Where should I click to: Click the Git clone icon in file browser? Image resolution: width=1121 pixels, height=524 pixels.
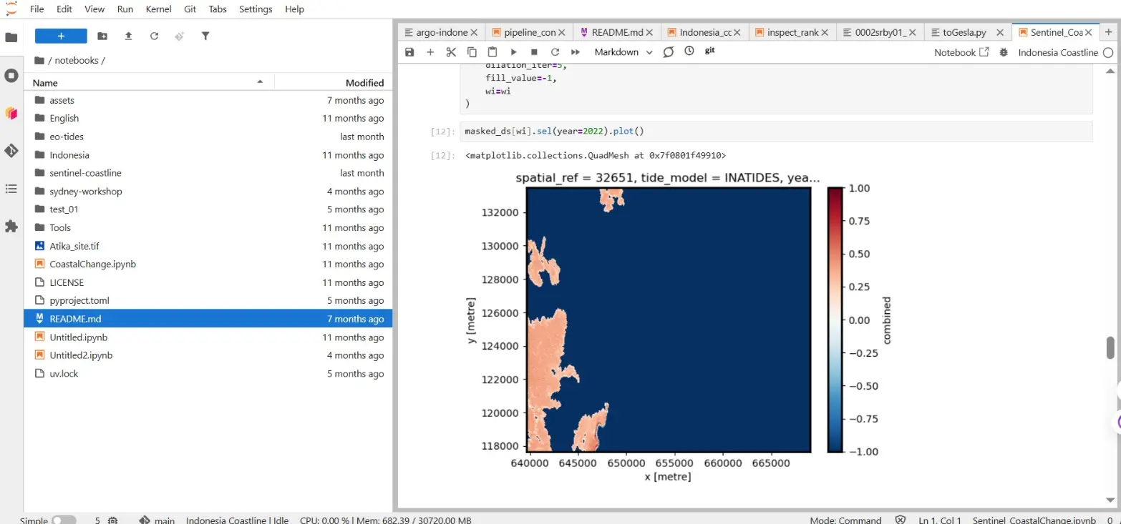tap(180, 36)
